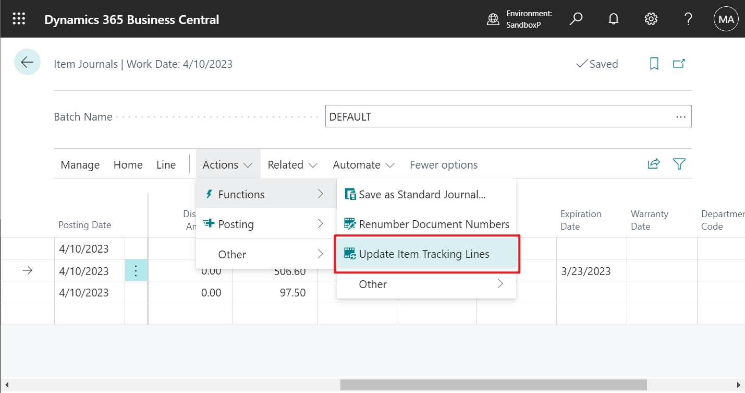The image size is (745, 393).
Task: Open the search magnifier icon
Action: (x=576, y=18)
